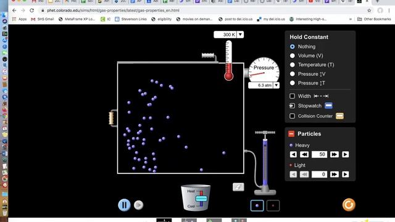
Task: Open the MetaFrame XP bookmark
Action: click(77, 19)
